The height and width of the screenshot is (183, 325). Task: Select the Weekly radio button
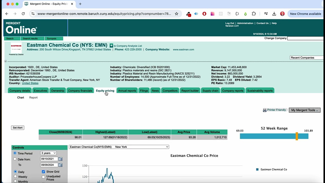15,176
